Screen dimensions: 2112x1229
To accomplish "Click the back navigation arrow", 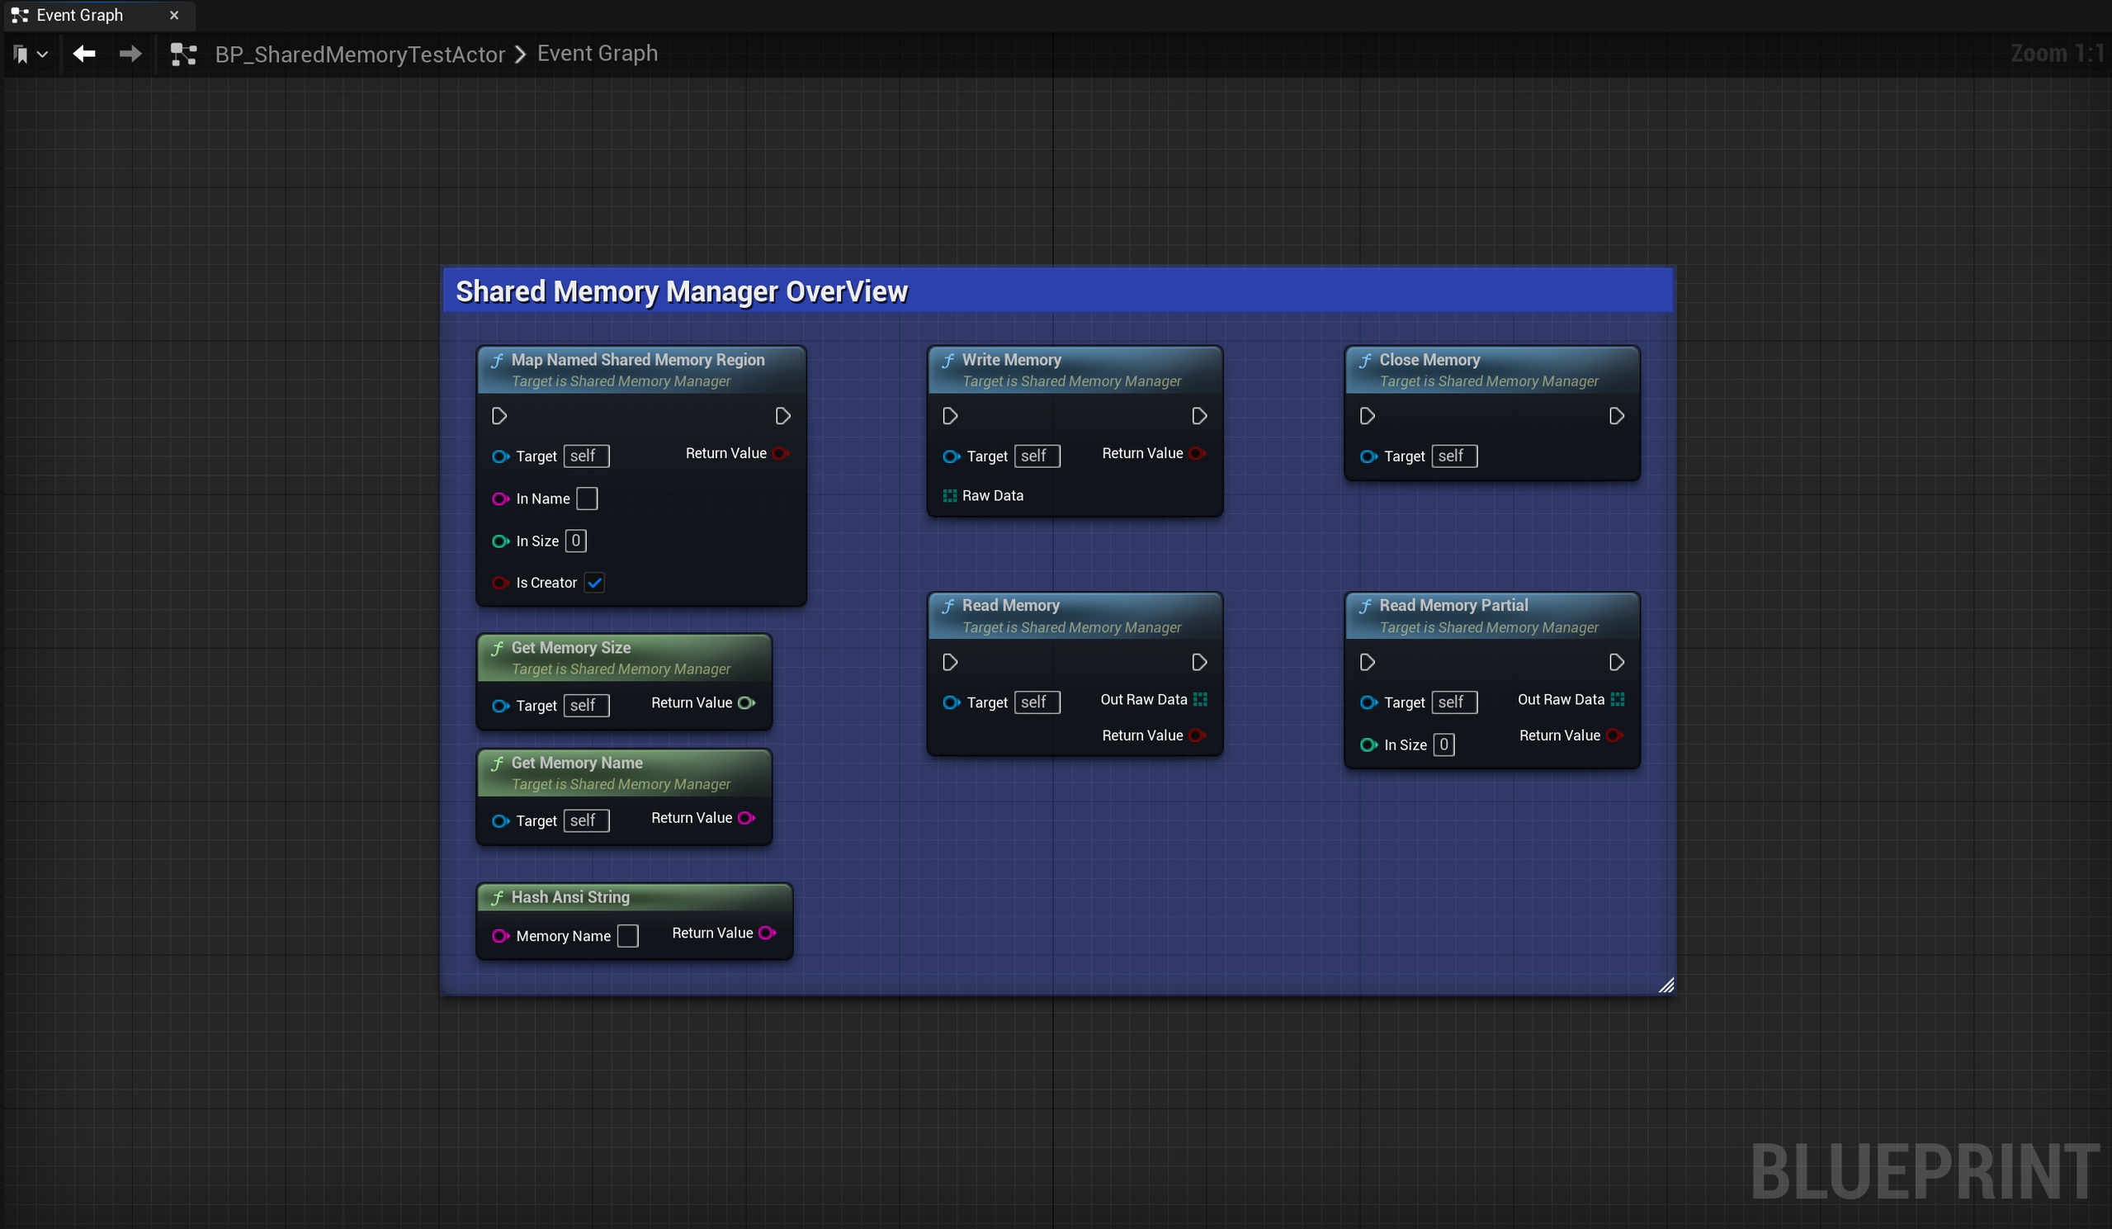I will pyautogui.click(x=84, y=54).
